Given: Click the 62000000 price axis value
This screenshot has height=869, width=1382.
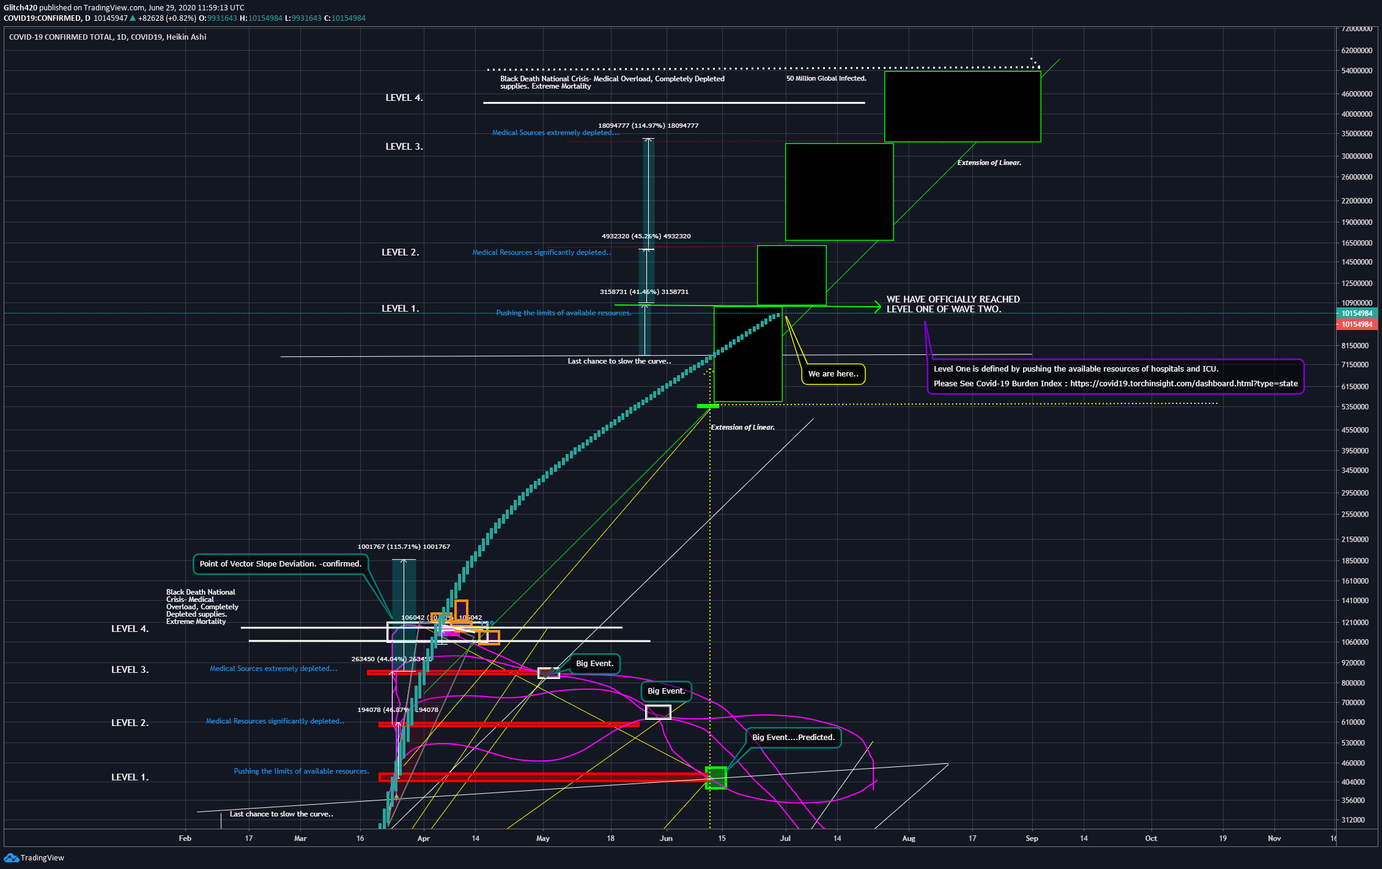Looking at the screenshot, I should point(1357,51).
